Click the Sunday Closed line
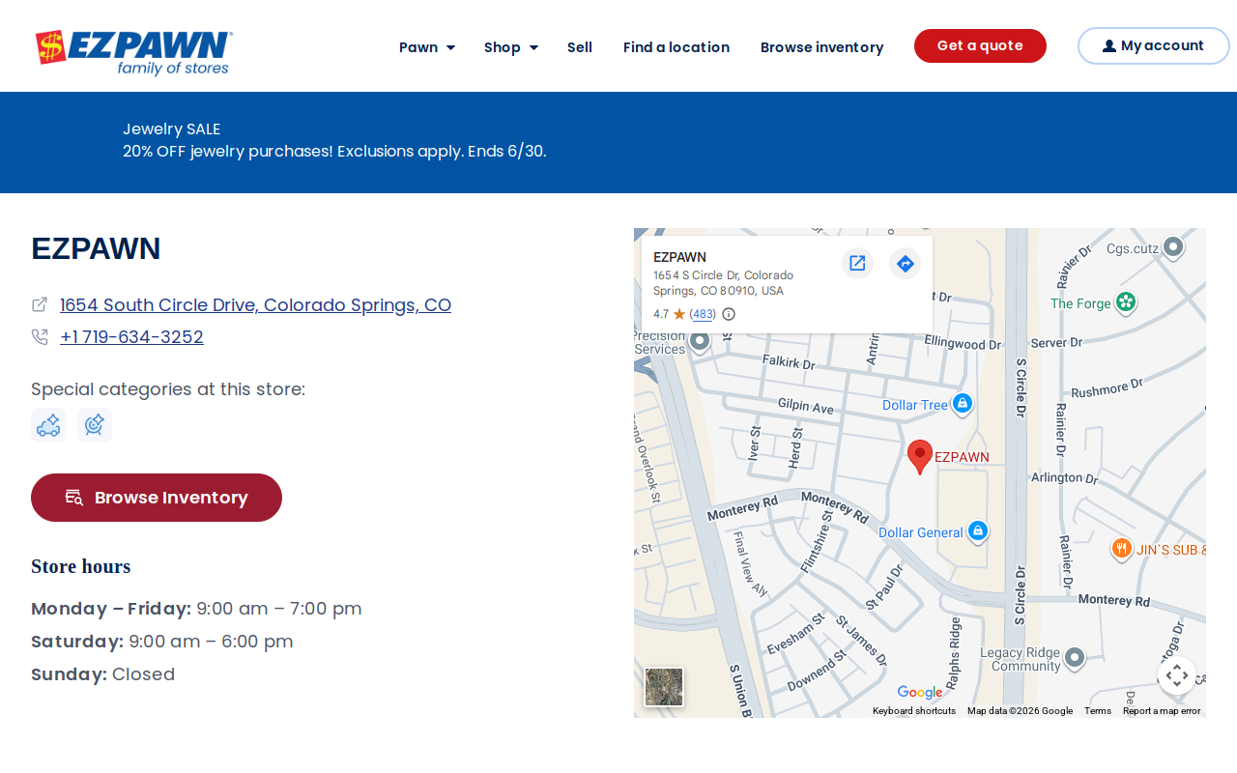The height and width of the screenshot is (773, 1237). [x=102, y=674]
